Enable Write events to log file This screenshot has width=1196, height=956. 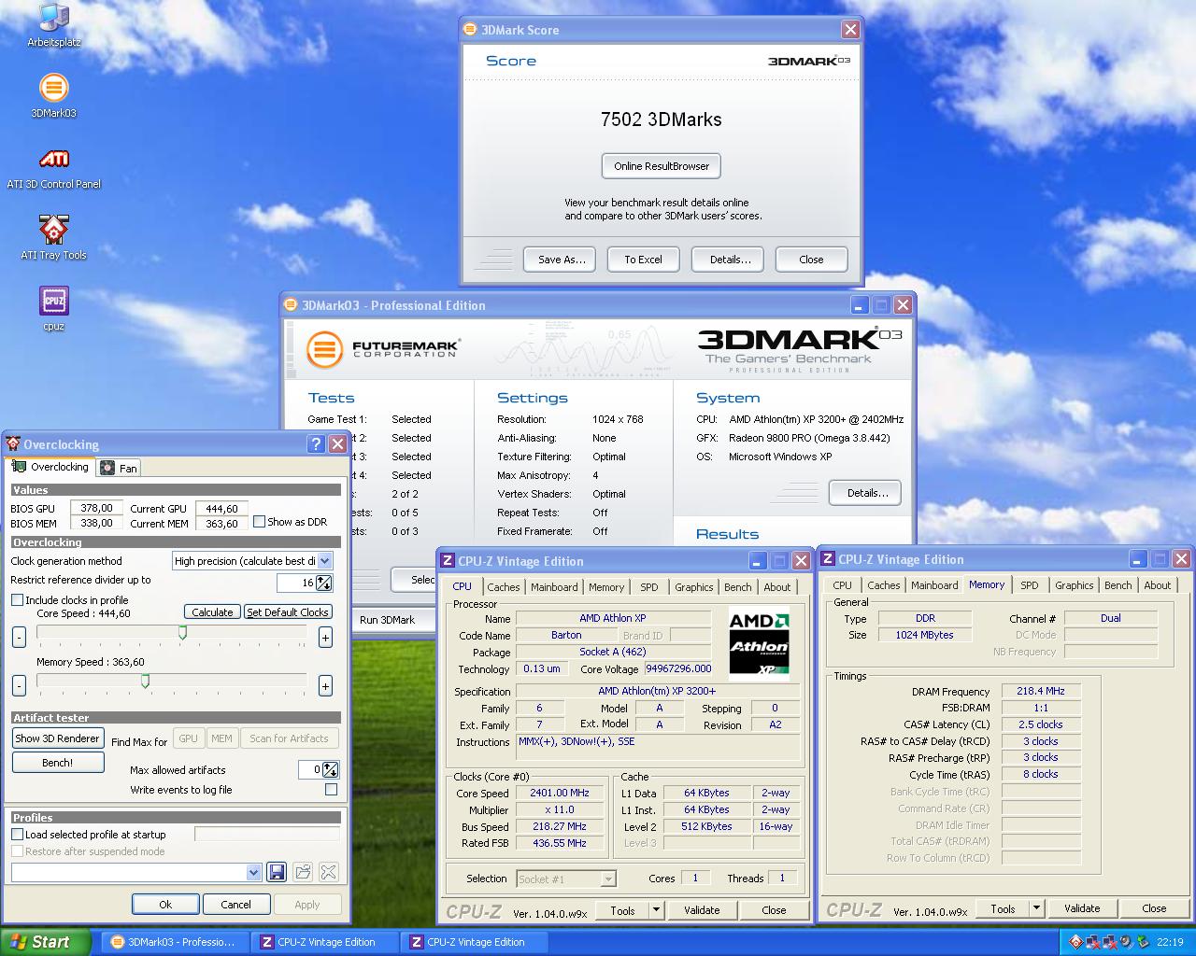coord(331,790)
